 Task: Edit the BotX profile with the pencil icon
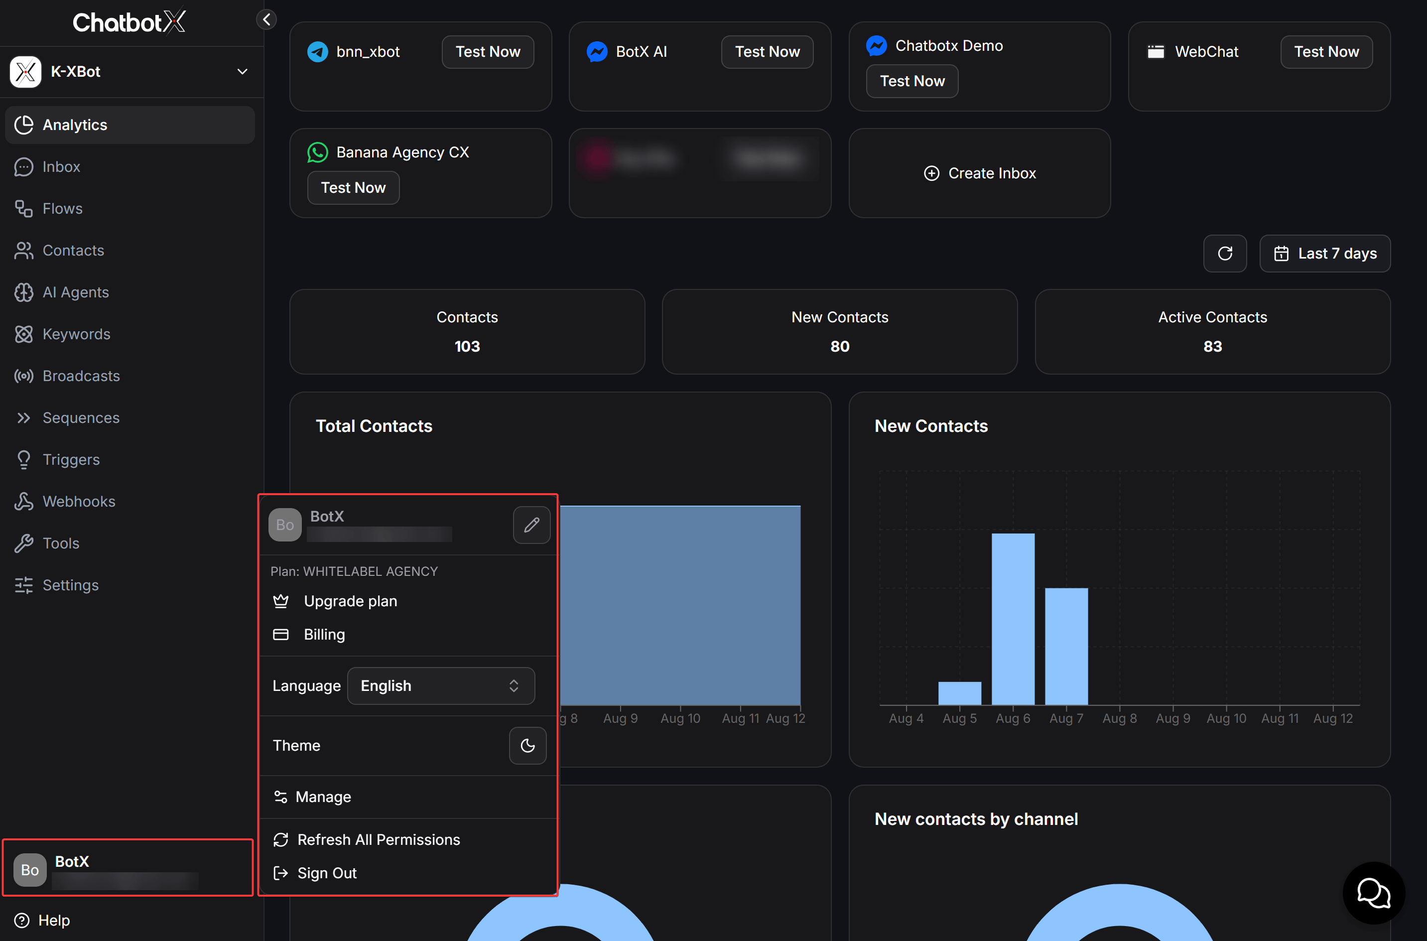pos(531,525)
